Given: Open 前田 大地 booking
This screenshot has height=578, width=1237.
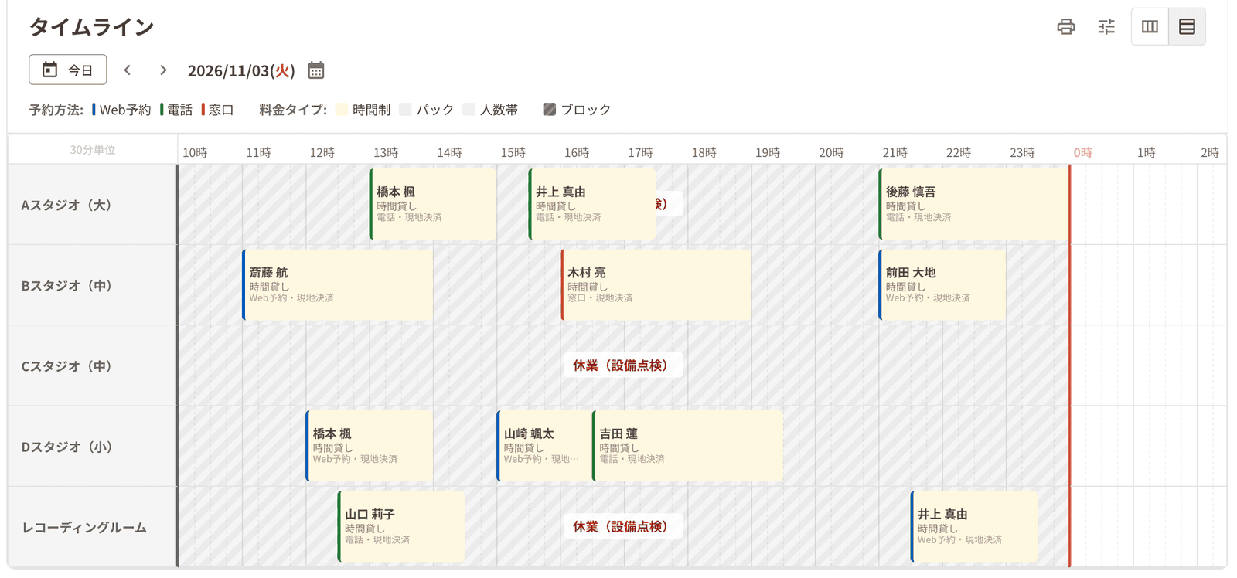Looking at the screenshot, I should 942,284.
